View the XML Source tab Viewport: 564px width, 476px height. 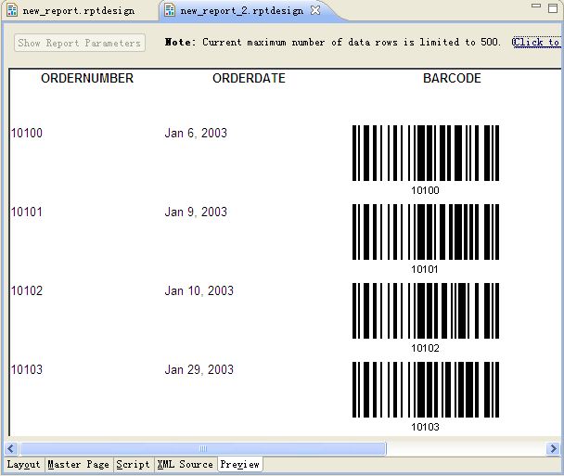pyautogui.click(x=185, y=464)
